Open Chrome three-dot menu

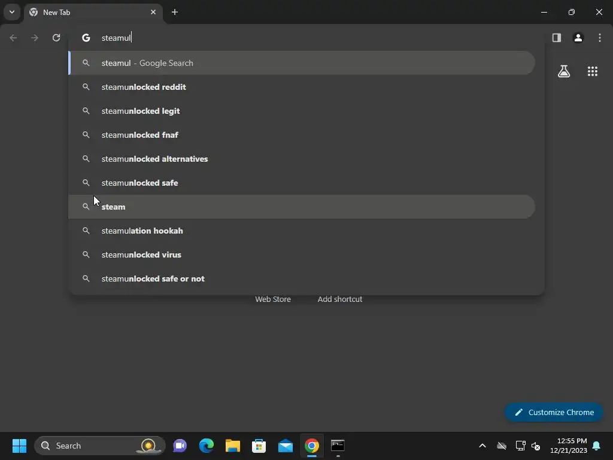tap(600, 38)
